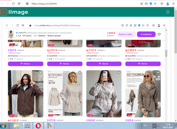Open the IImage hamburger menu
The image size is (177, 129).
tap(168, 12)
